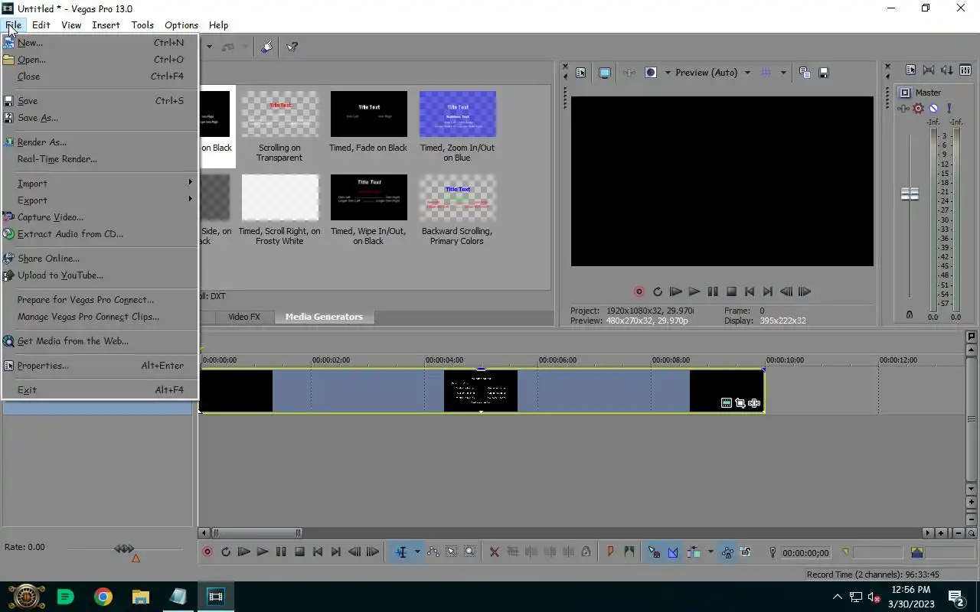Toggle the Master fader channel lock
Screen dimensions: 980x612
point(910,314)
